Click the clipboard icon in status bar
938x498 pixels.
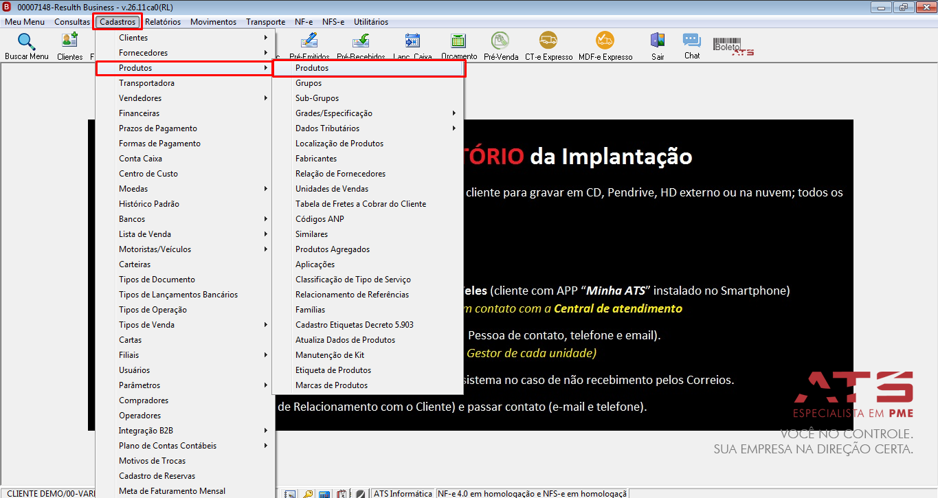(x=342, y=494)
